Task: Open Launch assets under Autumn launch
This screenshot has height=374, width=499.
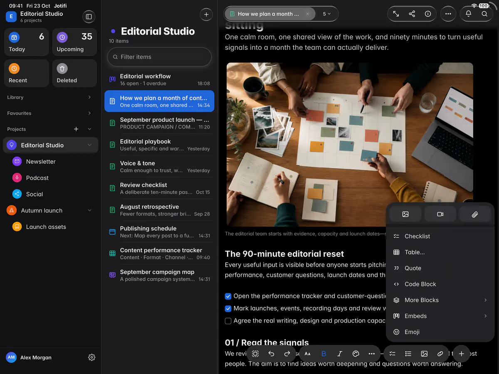Action: tap(51, 227)
